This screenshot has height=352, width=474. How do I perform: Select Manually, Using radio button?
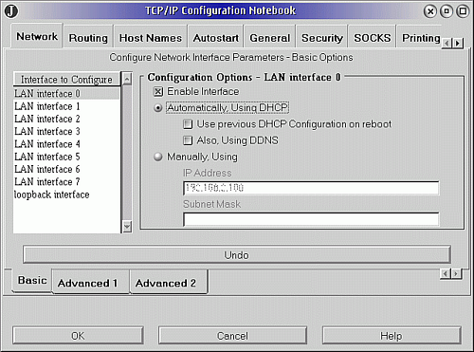pos(157,157)
